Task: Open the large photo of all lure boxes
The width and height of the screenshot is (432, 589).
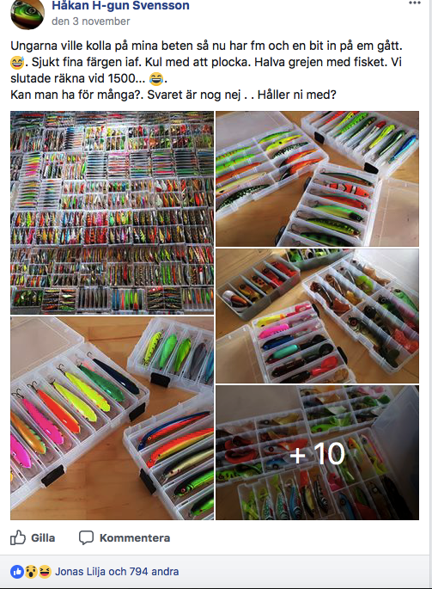Action: coord(112,212)
